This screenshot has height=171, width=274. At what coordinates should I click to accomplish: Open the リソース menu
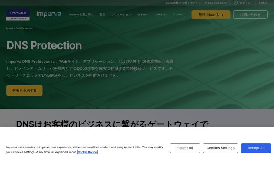178,15
